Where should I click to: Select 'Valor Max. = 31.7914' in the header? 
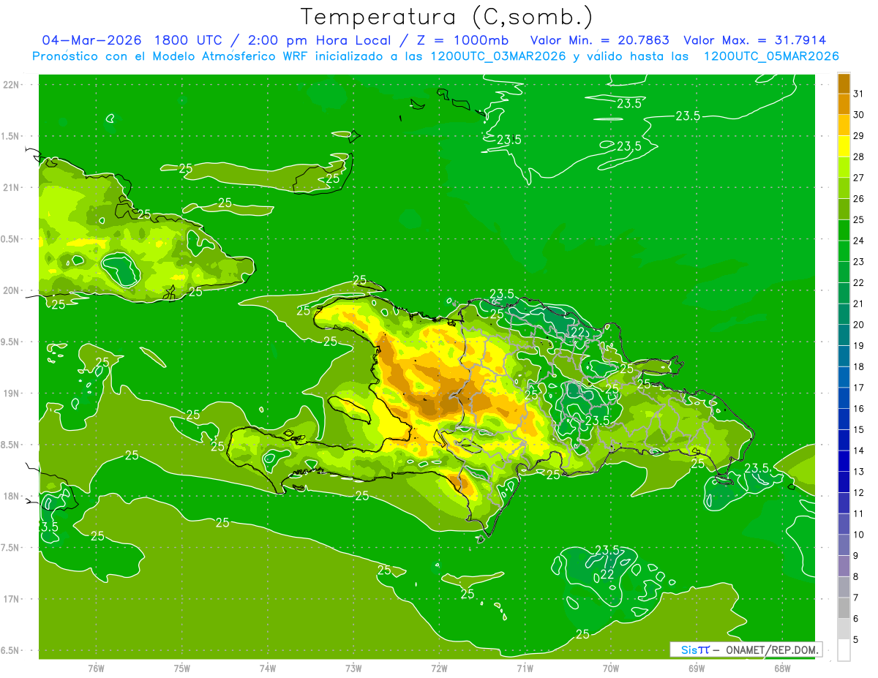pyautogui.click(x=754, y=40)
